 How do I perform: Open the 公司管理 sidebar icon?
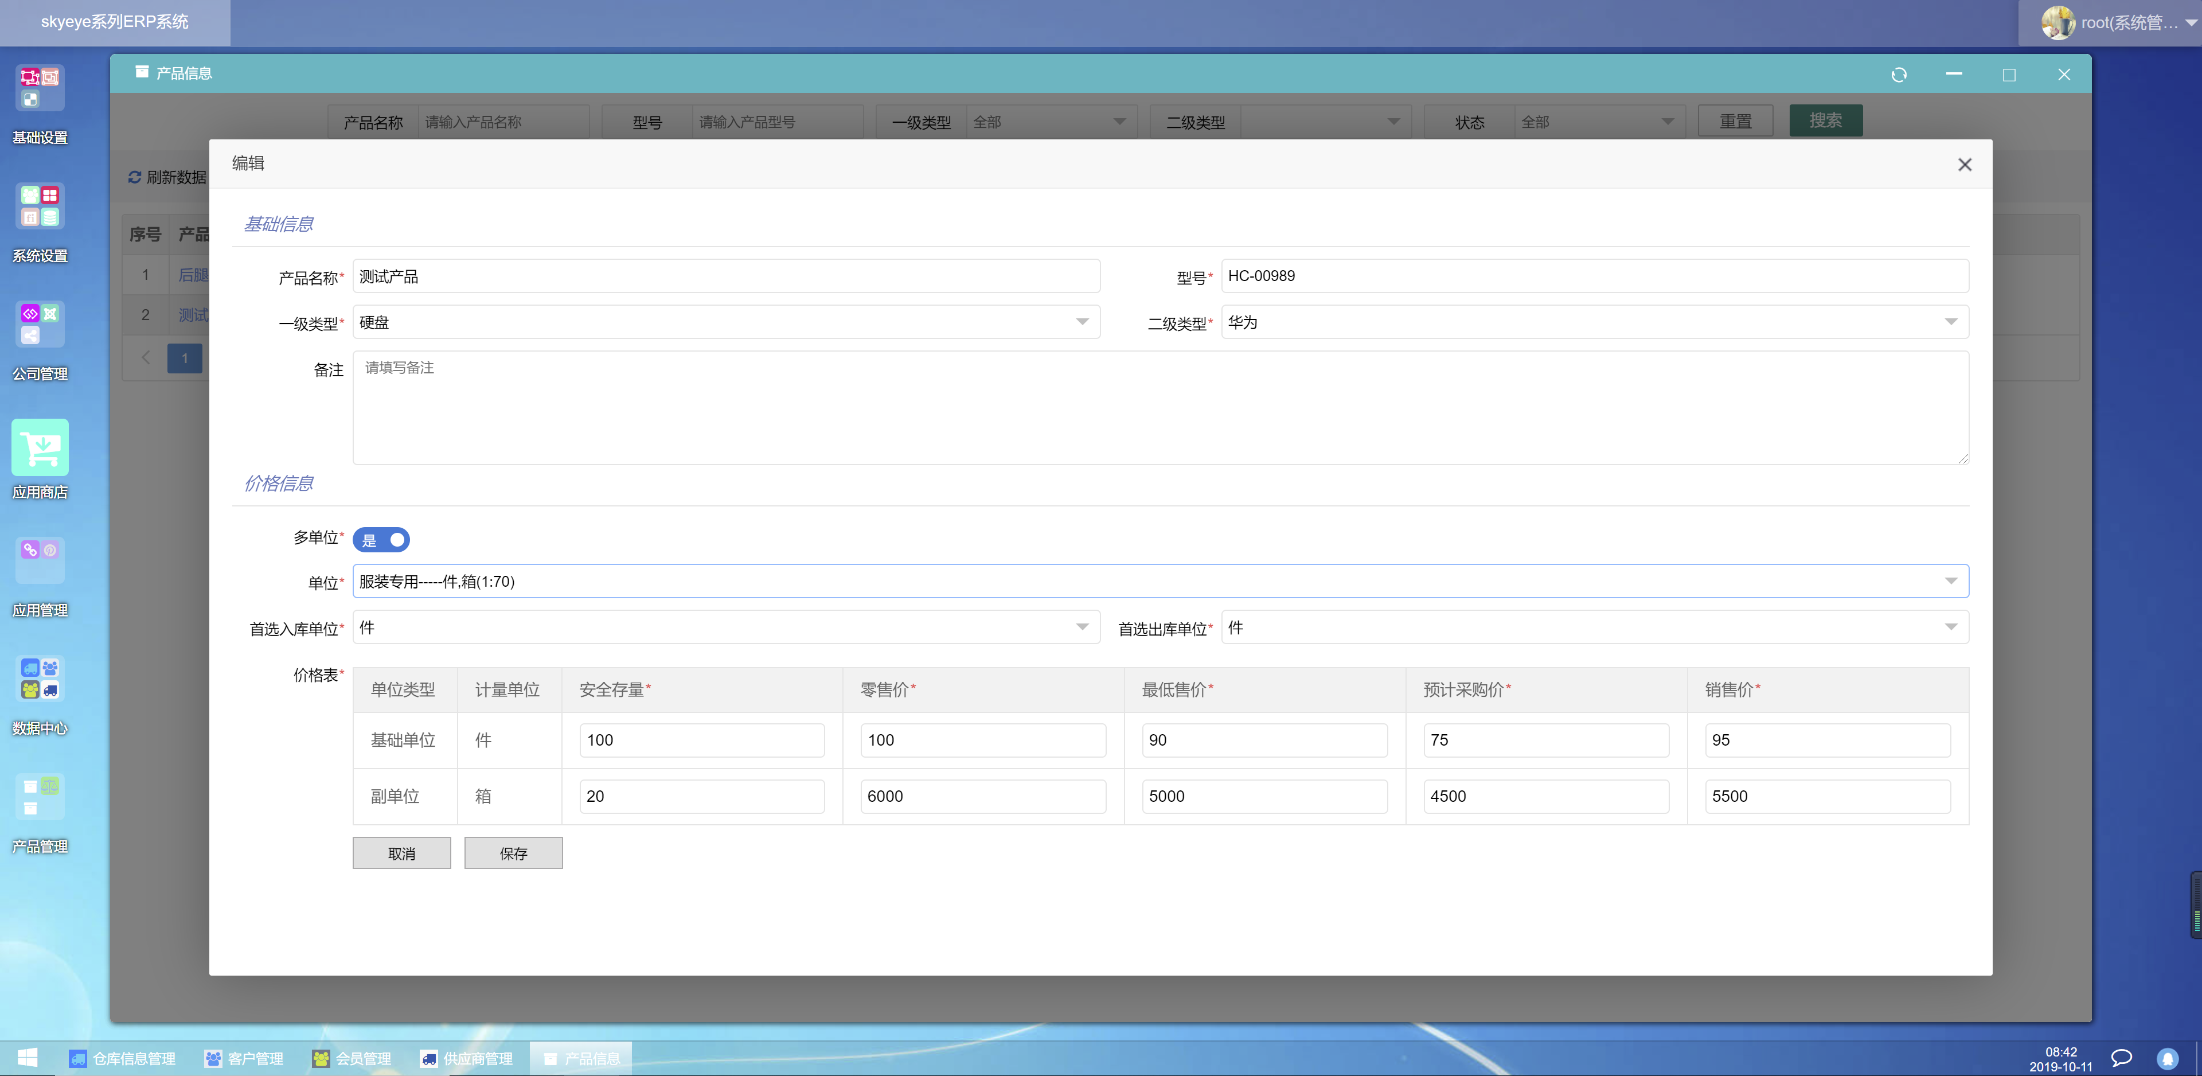(40, 325)
